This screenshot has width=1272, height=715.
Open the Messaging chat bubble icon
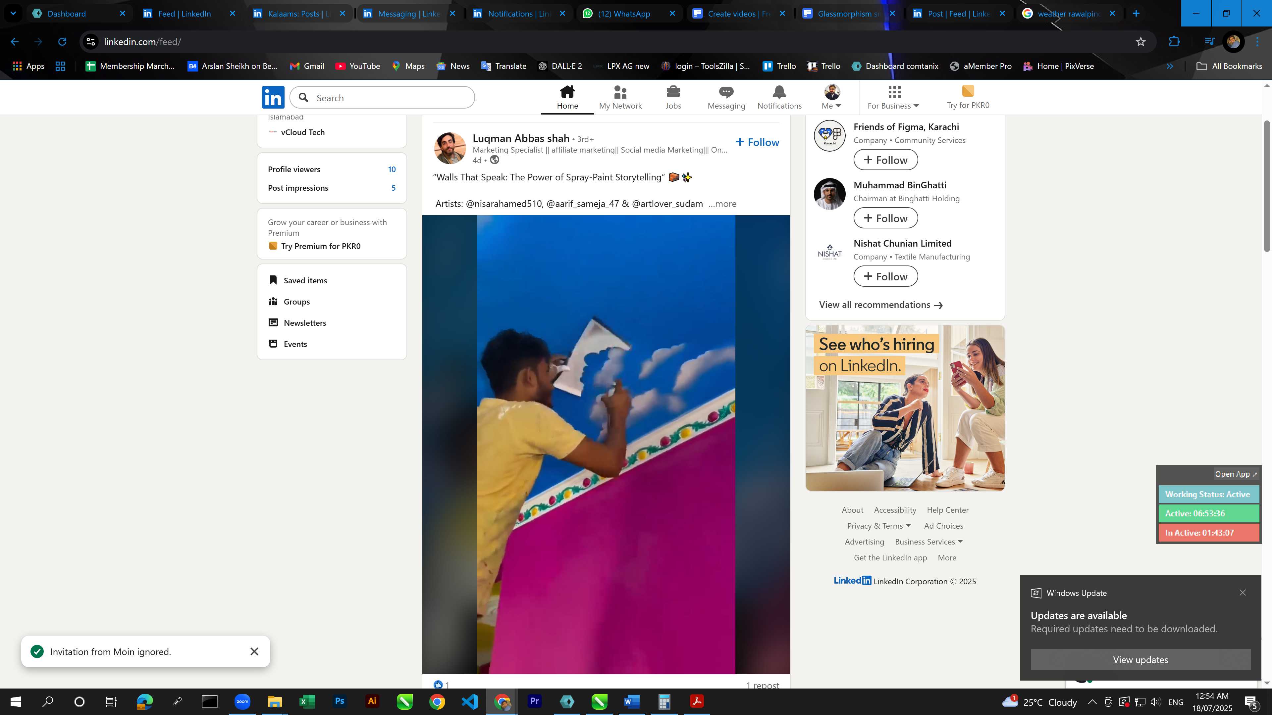(x=726, y=97)
